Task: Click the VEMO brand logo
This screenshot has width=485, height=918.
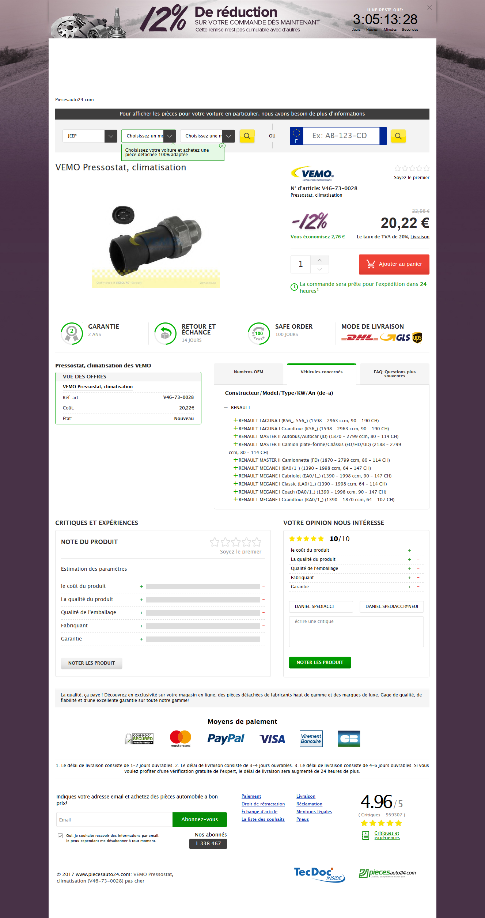Action: click(x=312, y=174)
